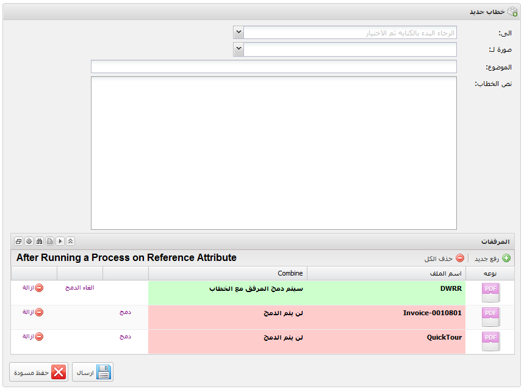
Task: Open attachments panel settings gear
Action: tap(29, 241)
